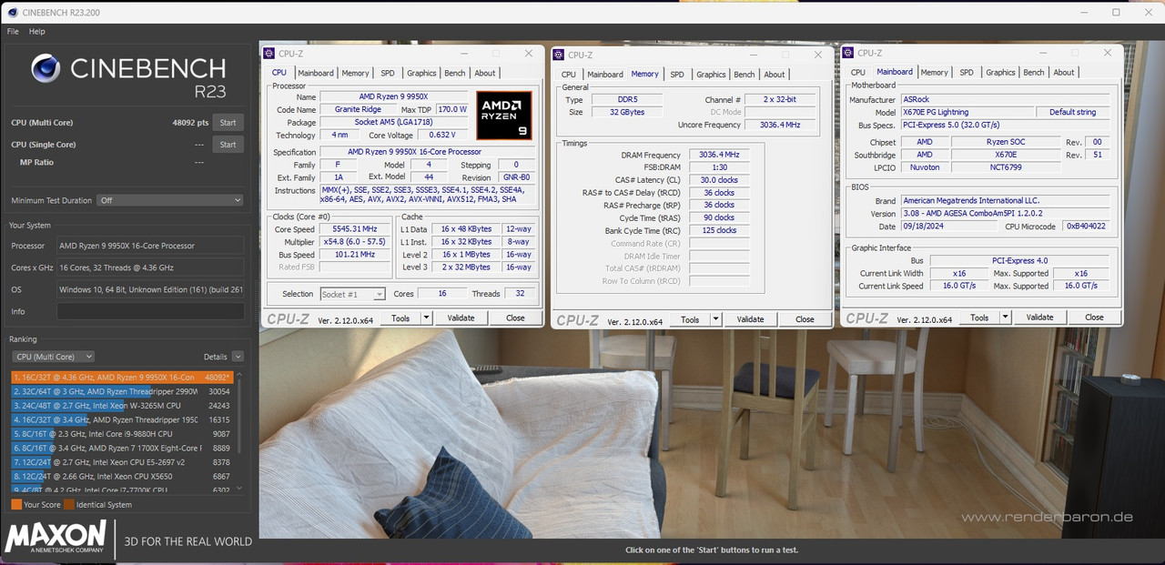Close the first CPU-Z window via X
This screenshot has width=1165, height=565.
tap(529, 54)
